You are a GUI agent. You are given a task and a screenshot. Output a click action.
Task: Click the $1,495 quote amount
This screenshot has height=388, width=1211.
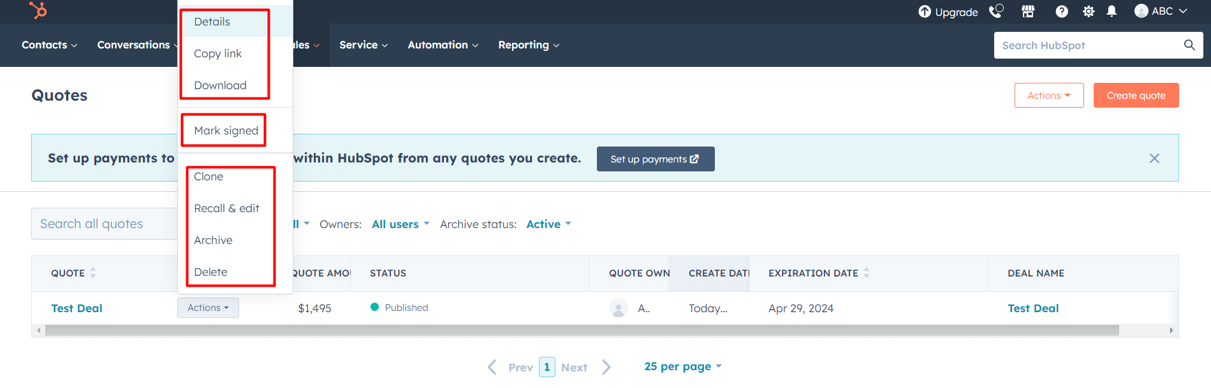[314, 308]
